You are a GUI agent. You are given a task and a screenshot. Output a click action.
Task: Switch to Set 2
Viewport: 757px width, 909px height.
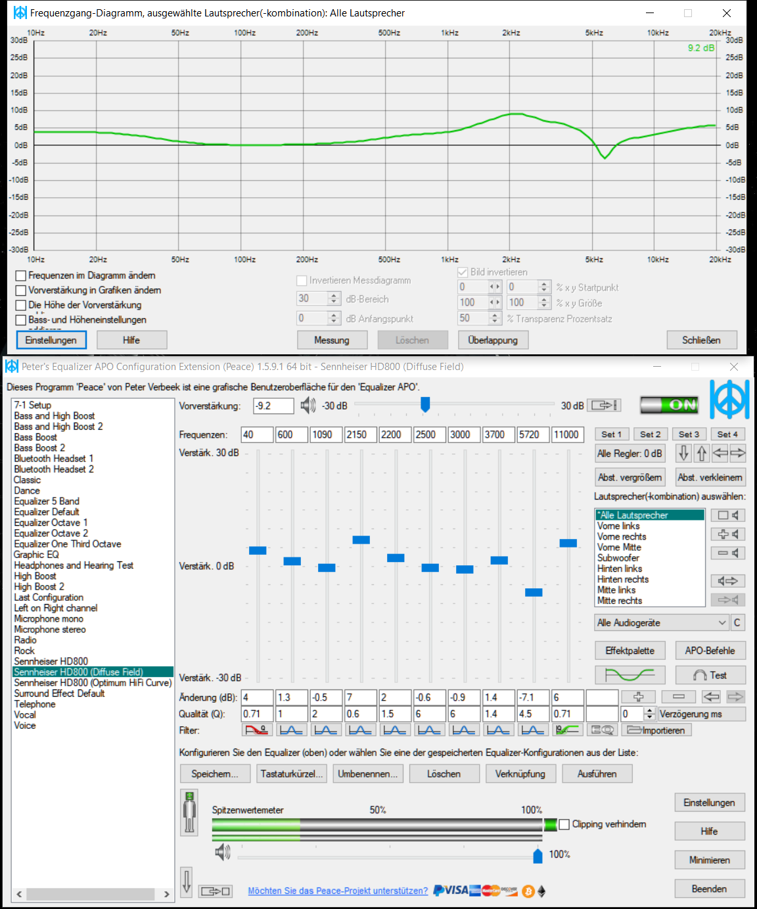[x=651, y=434]
